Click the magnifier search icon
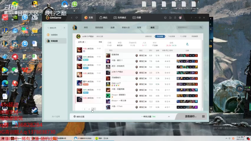 pyautogui.click(x=201, y=28)
